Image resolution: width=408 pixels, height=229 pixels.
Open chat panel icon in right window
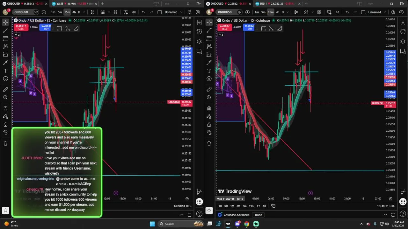click(403, 51)
